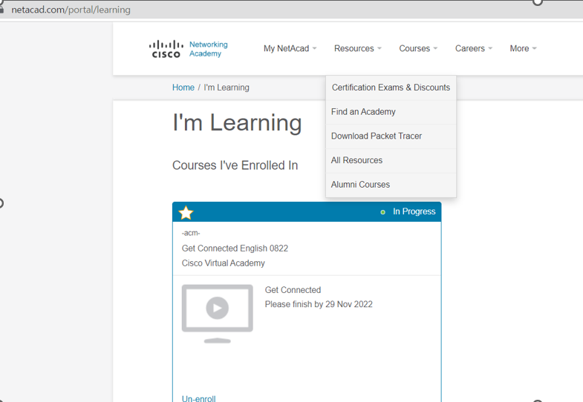This screenshot has width=583, height=402.
Task: Click Cisco Virtual Academy text
Action: (x=223, y=263)
